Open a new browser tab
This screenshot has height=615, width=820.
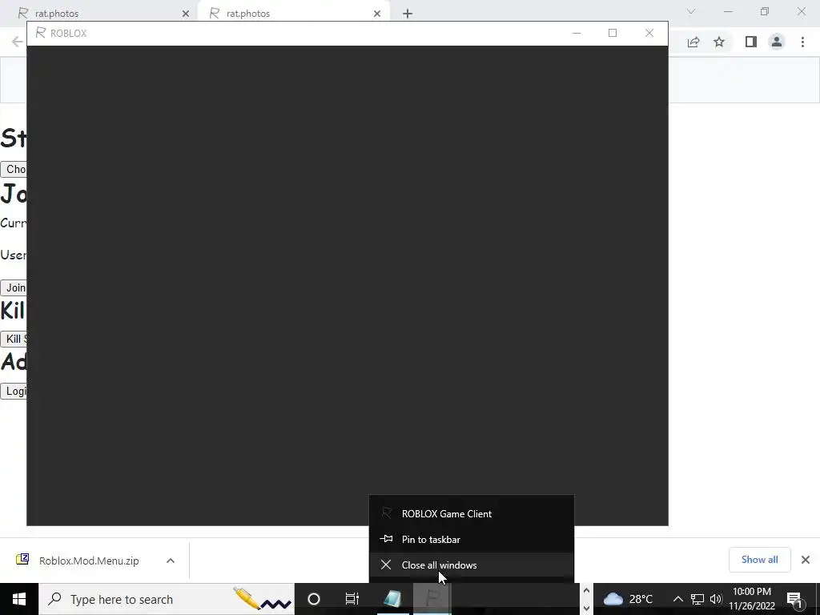(x=408, y=14)
